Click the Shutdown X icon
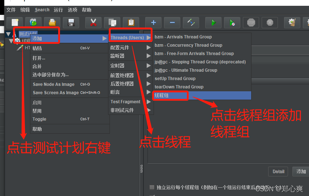This screenshot has width=309, height=196. pos(270,22)
